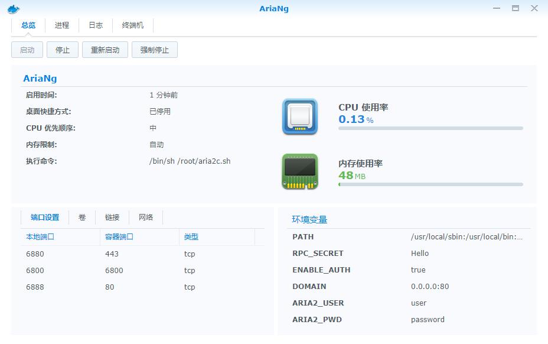Click the memory usage RAM icon
This screenshot has height=344, width=548.
coord(300,171)
